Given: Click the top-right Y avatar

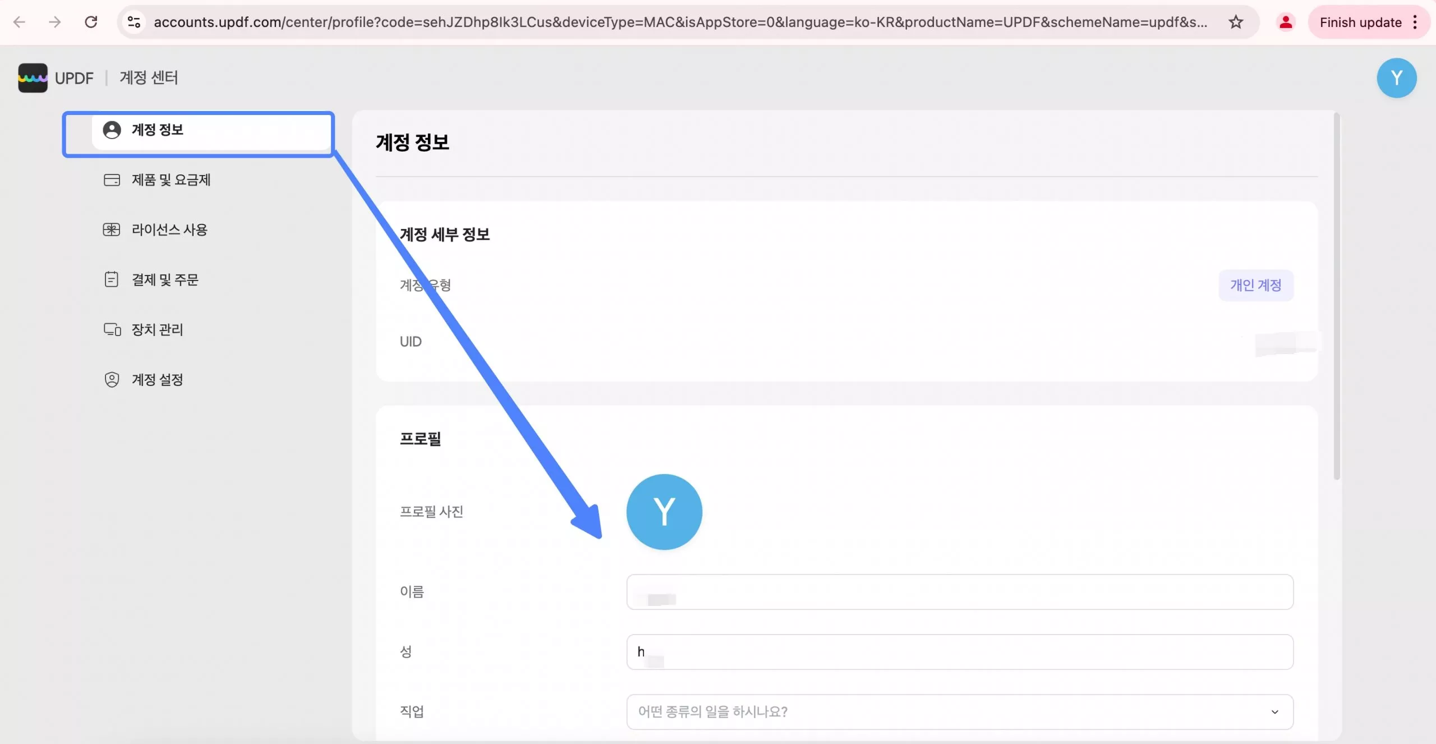Looking at the screenshot, I should pyautogui.click(x=1396, y=78).
